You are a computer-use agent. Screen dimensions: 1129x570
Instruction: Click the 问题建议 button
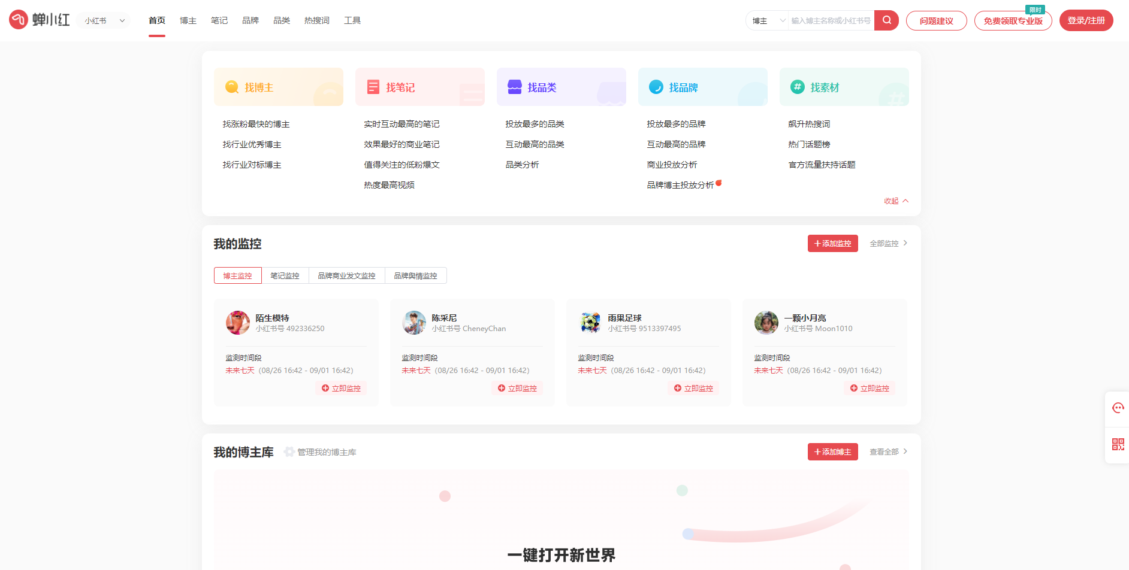936,20
